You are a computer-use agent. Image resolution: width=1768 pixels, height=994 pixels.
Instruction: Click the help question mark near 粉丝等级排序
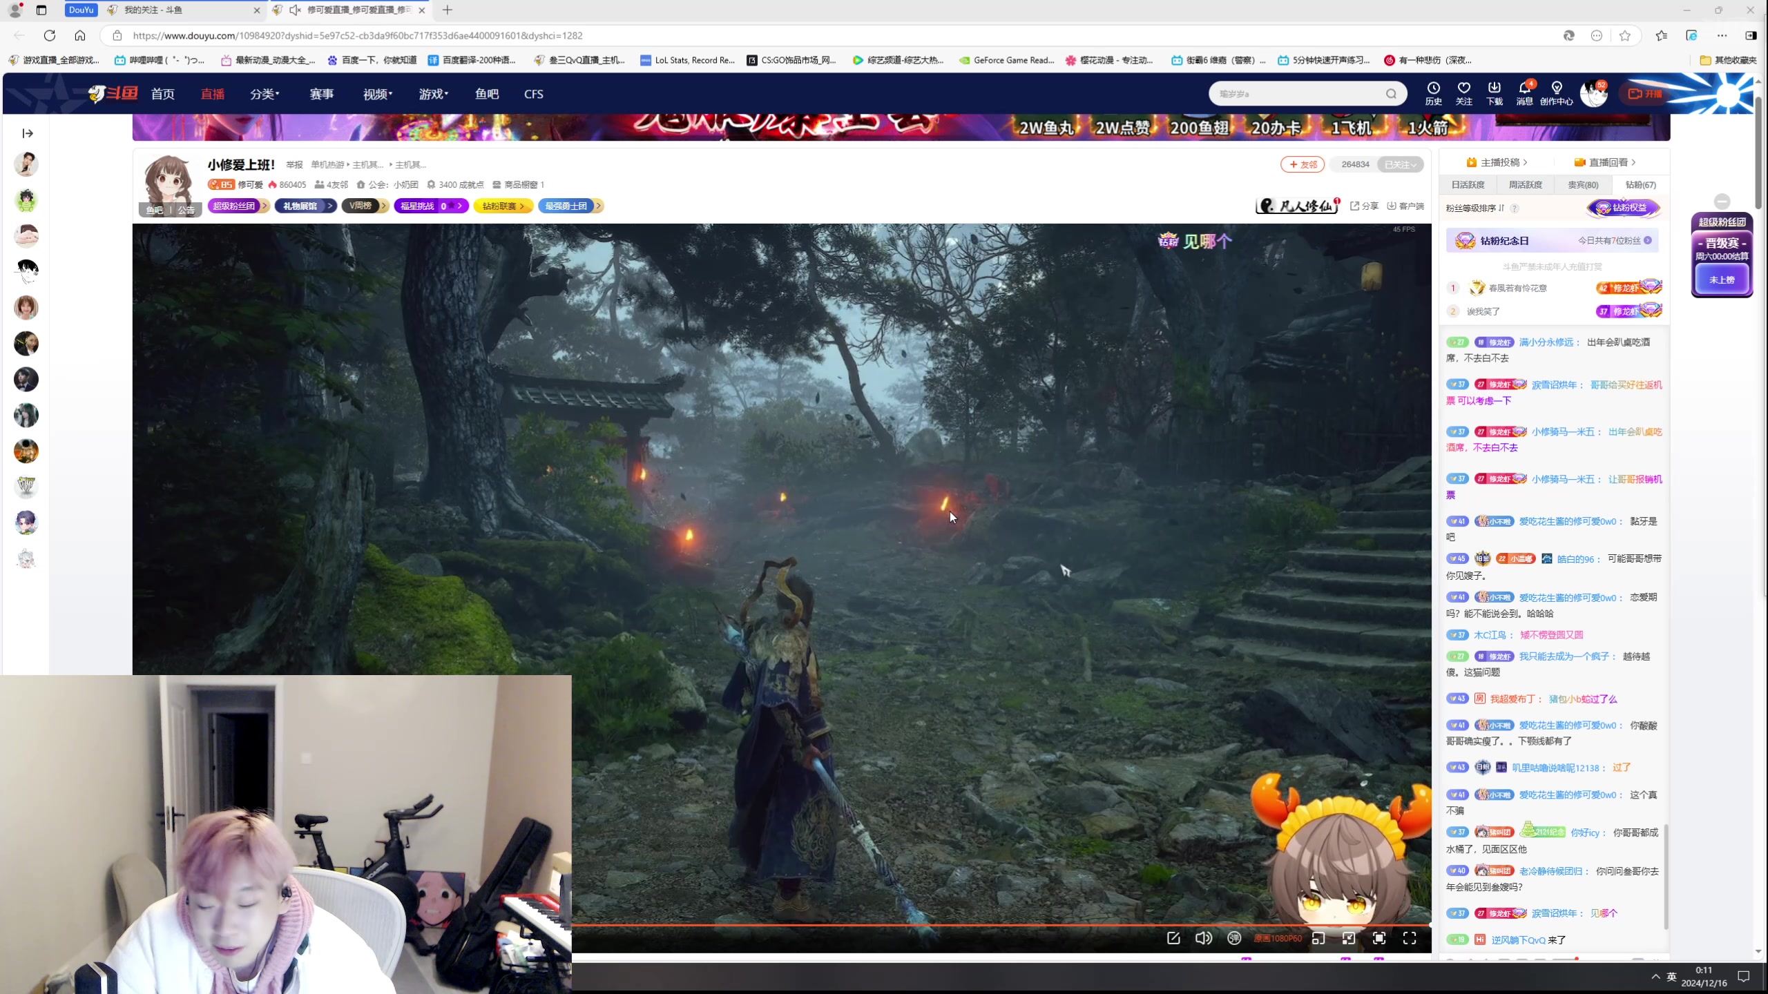pyautogui.click(x=1515, y=208)
